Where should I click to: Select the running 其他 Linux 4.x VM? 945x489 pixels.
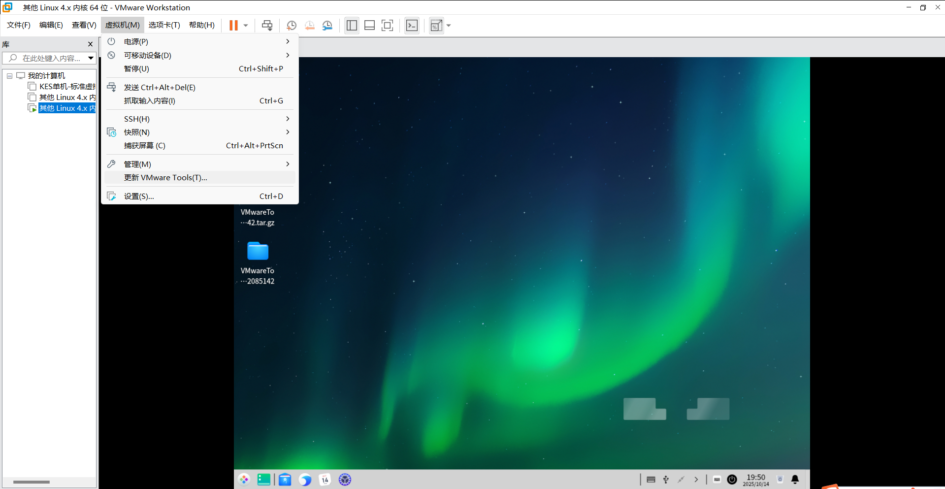(67, 108)
